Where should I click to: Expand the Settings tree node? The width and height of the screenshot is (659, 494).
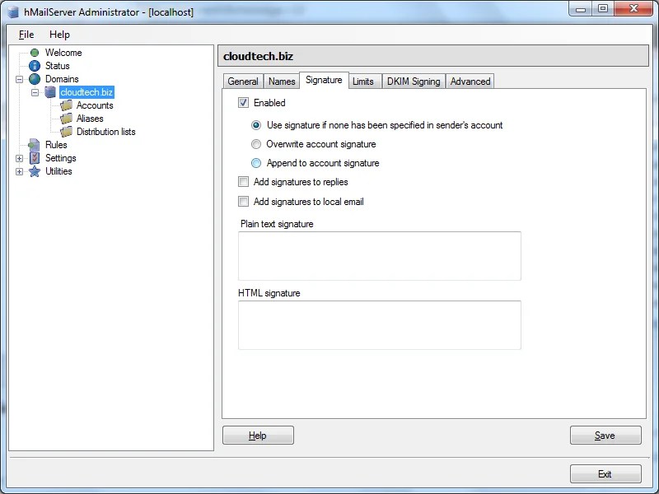[x=19, y=158]
